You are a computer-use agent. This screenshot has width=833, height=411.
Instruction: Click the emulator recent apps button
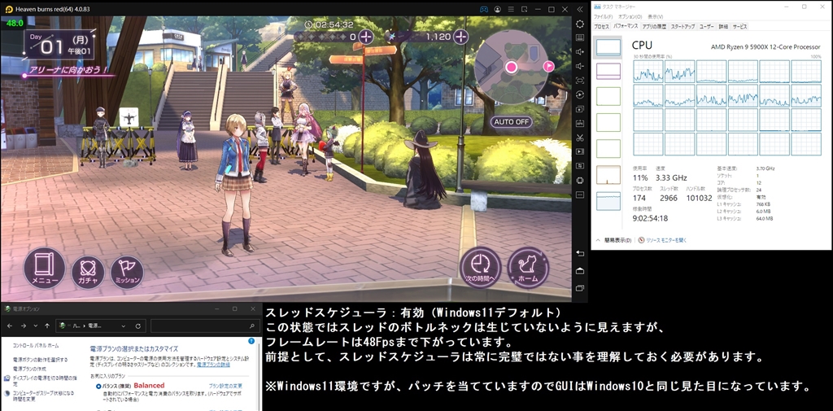coord(579,288)
